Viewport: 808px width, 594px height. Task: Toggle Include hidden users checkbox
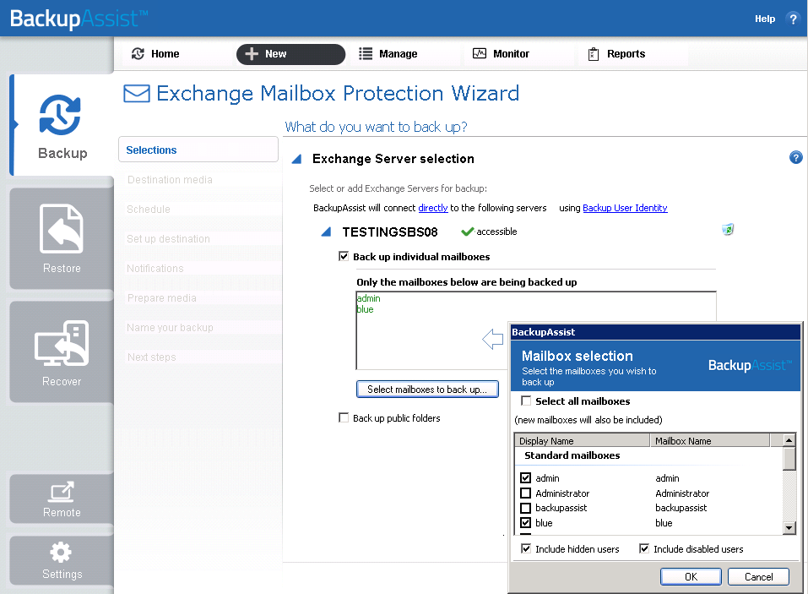coord(526,548)
